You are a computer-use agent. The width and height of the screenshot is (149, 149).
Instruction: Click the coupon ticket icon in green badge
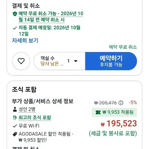(98, 112)
